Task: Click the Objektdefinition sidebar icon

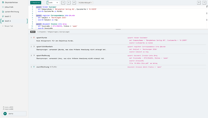Action: (3, 2)
